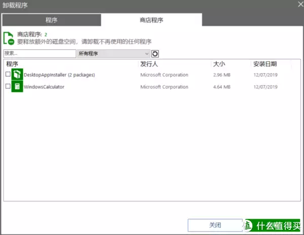Sort by the 大小 column header
Image resolution: width=304 pixels, height=235 pixels.
click(x=219, y=64)
